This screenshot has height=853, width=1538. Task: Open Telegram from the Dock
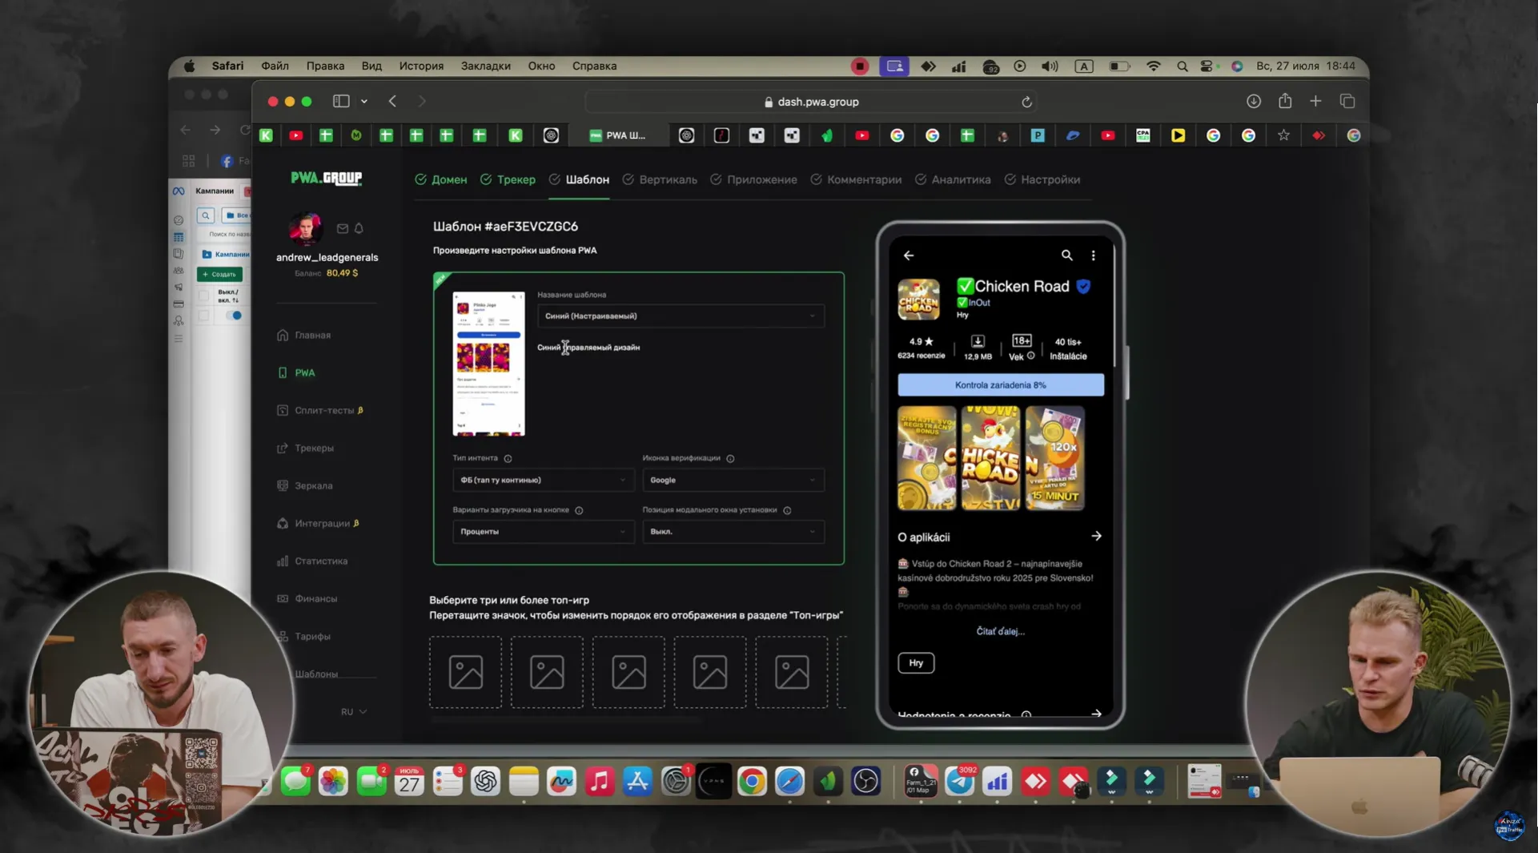click(959, 781)
